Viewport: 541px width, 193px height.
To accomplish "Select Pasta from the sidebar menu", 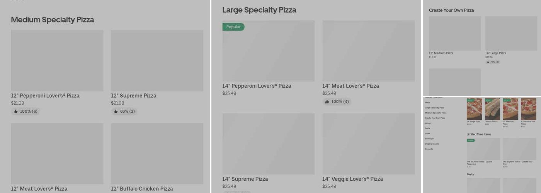I will pos(427,128).
